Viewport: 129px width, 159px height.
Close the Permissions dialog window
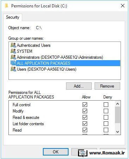[123, 6]
